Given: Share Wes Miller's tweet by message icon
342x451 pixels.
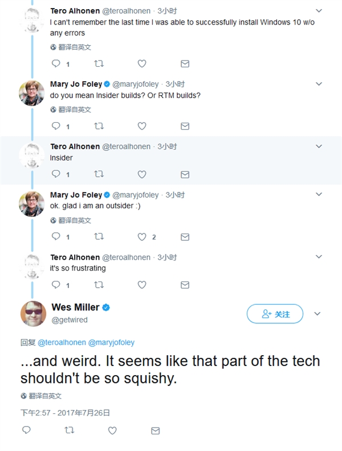Looking at the screenshot, I should pos(155,430).
